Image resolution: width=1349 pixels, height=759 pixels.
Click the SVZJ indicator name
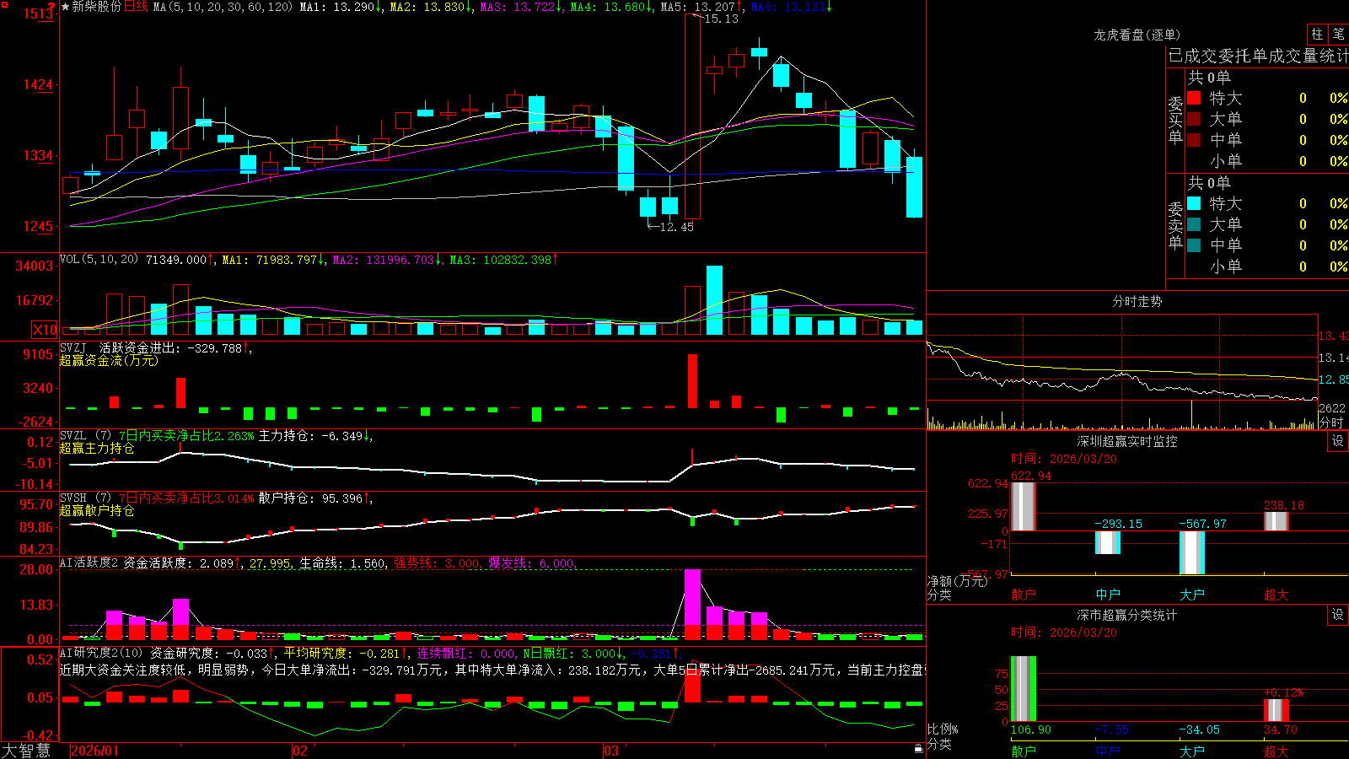tap(73, 347)
